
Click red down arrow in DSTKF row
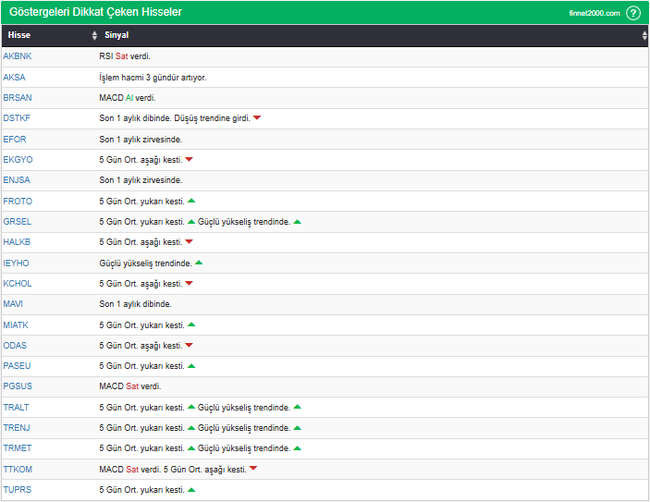[x=257, y=118]
